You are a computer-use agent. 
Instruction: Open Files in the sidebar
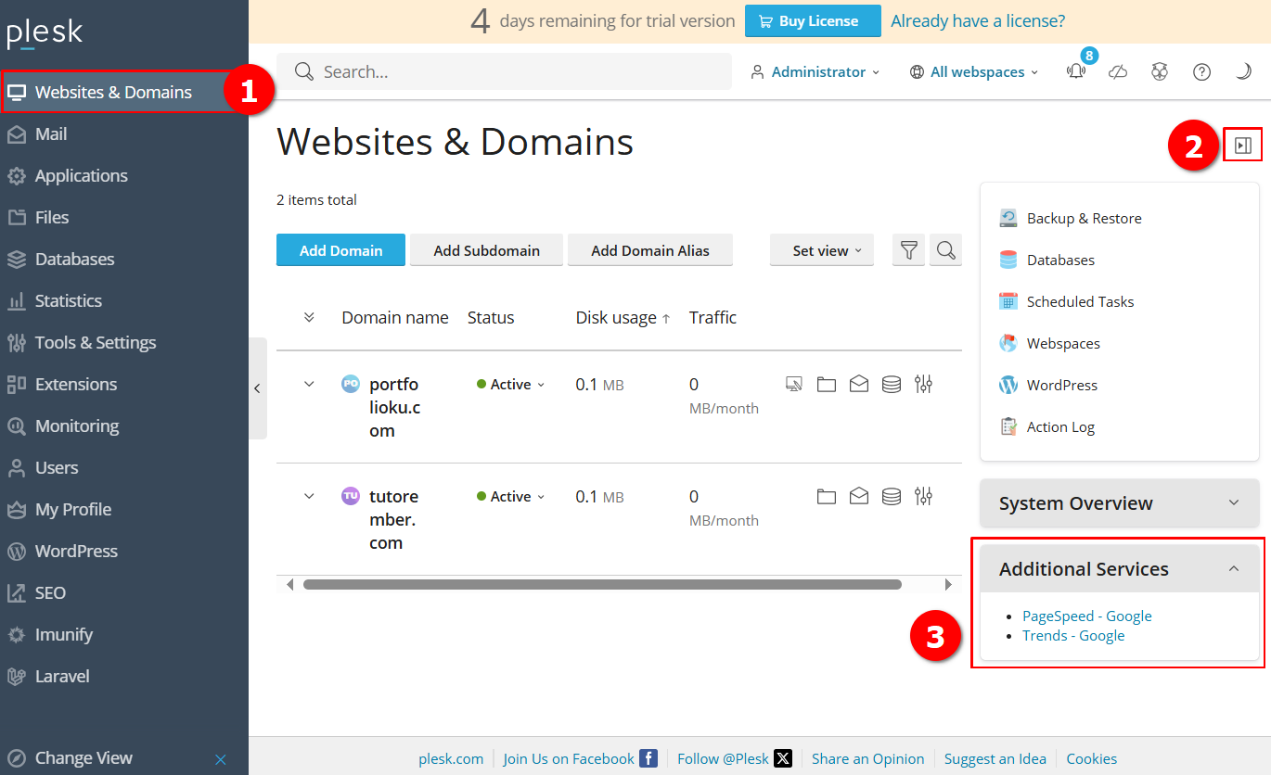point(124,217)
